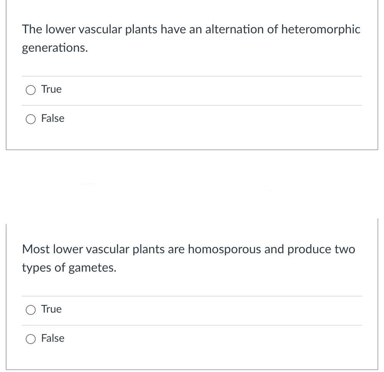Click the 'False' label text under second question
The image size is (384, 372).
pyautogui.click(x=53, y=338)
